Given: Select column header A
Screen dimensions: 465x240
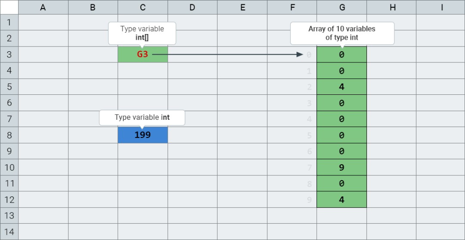Looking at the screenshot, I should (x=43, y=7).
